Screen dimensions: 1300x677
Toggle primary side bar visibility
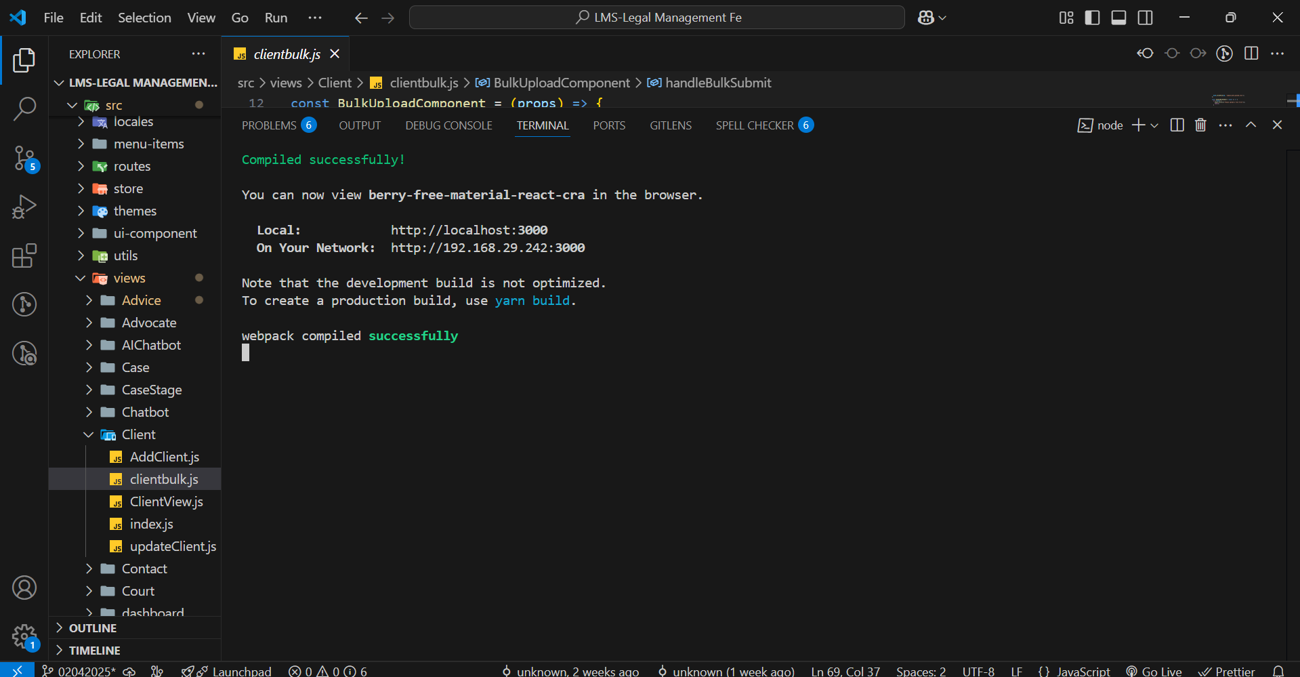click(x=1092, y=18)
